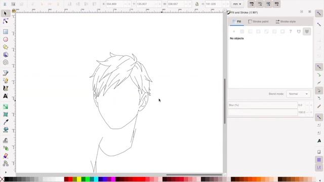The height and width of the screenshot is (182, 324).
Task: Select the Connector tool
Action: point(6,163)
